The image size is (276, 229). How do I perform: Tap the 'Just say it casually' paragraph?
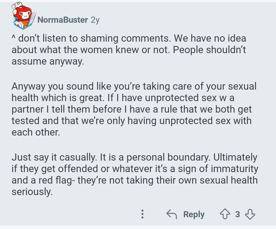click(x=135, y=174)
